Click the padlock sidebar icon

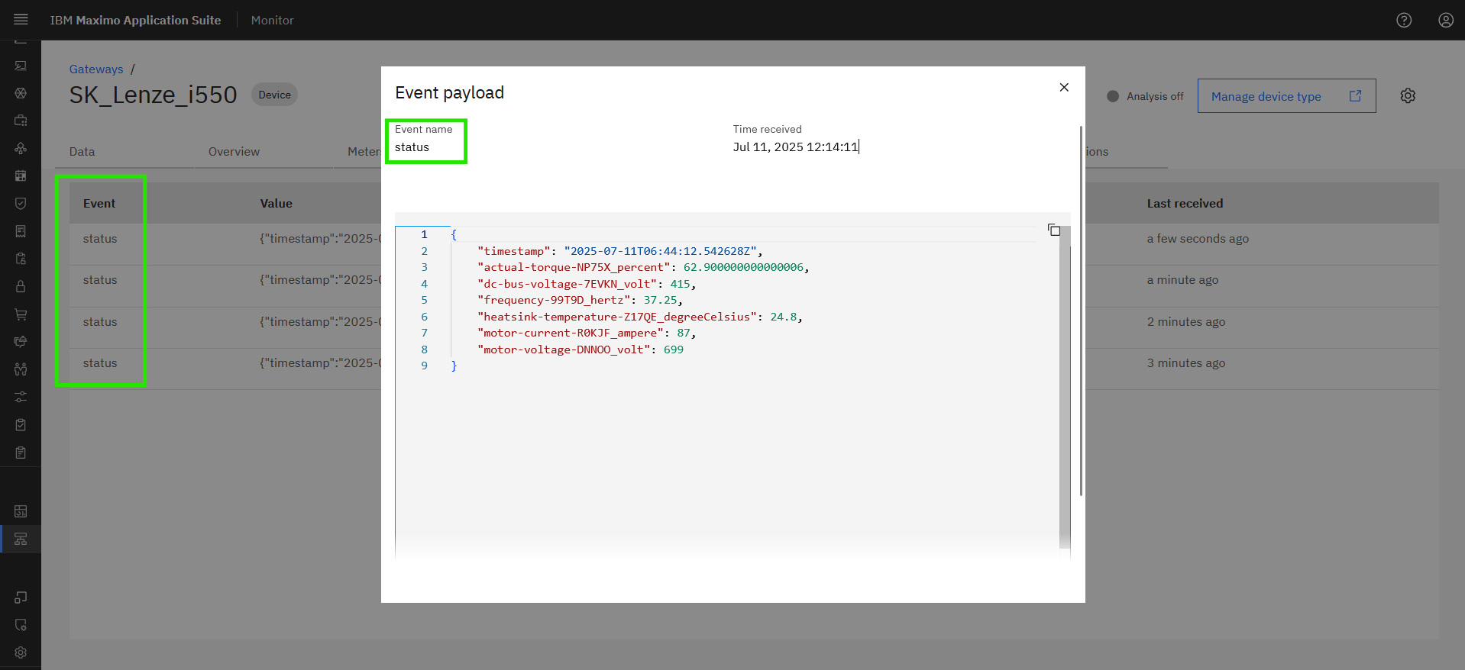point(21,286)
